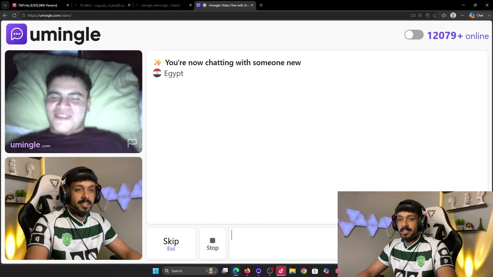This screenshot has height=277, width=493.
Task: Click the stranger's video feed
Action: click(74, 102)
